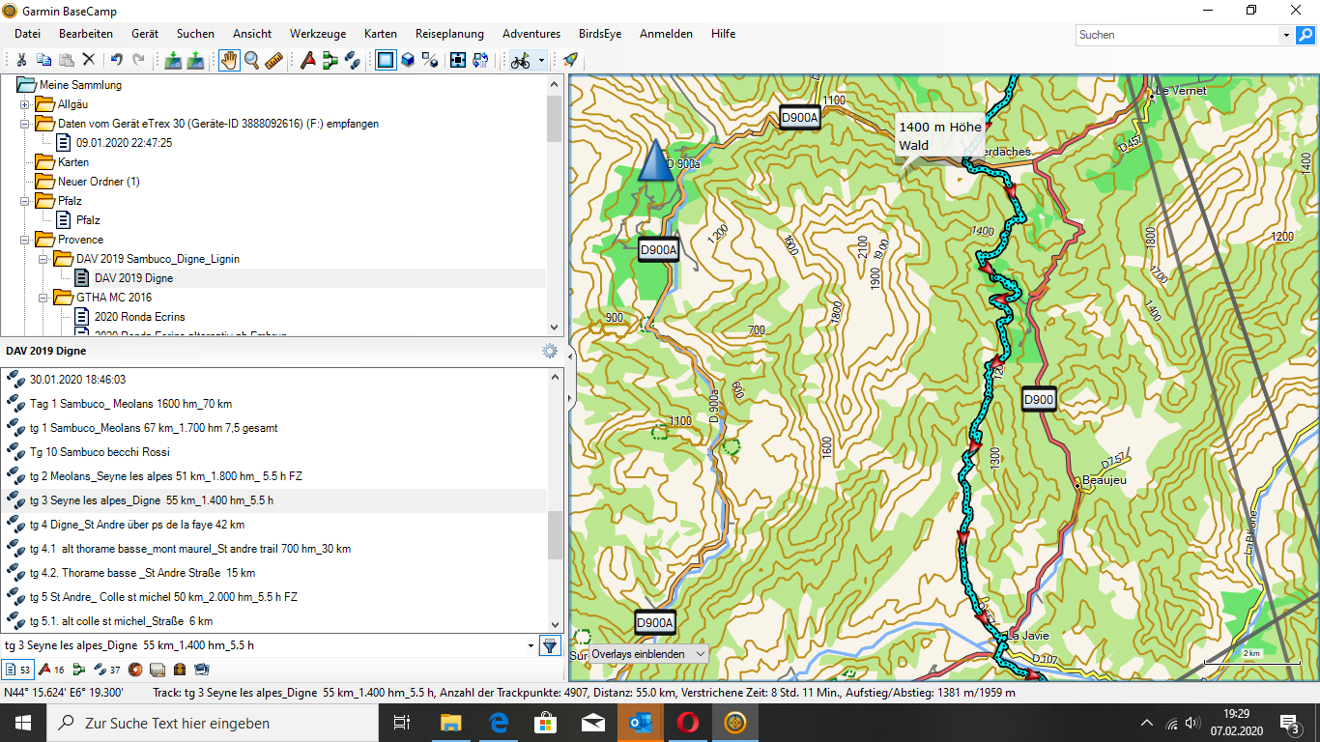
Task: Toggle the all-items filter showing 53
Action: [18, 669]
